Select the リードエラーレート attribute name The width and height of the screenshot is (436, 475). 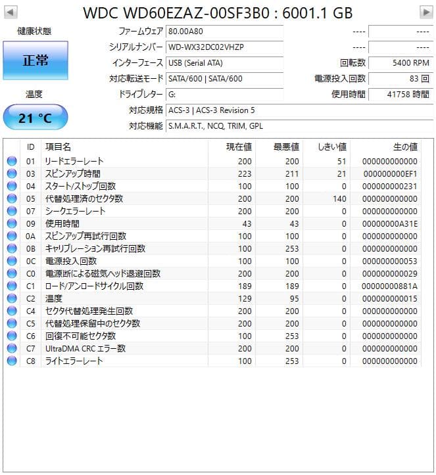click(74, 161)
